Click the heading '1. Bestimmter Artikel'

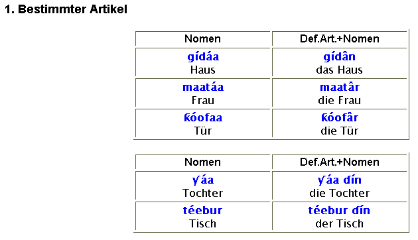click(x=66, y=9)
